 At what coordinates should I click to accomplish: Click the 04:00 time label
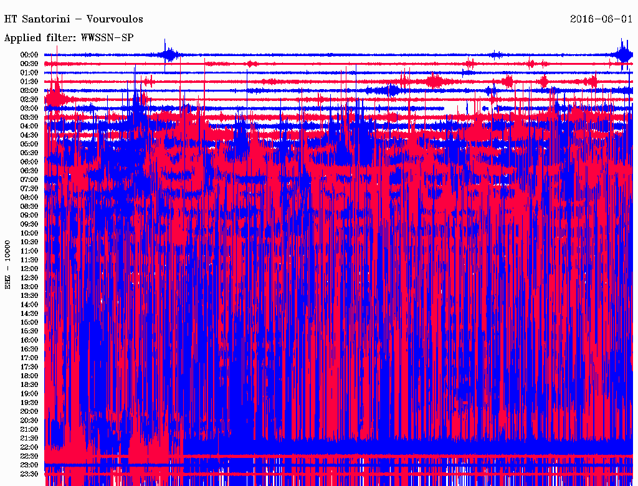[29, 126]
